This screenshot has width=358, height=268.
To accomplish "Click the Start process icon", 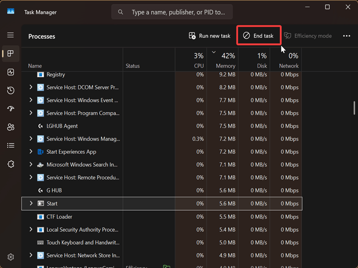I will click(x=41, y=204).
